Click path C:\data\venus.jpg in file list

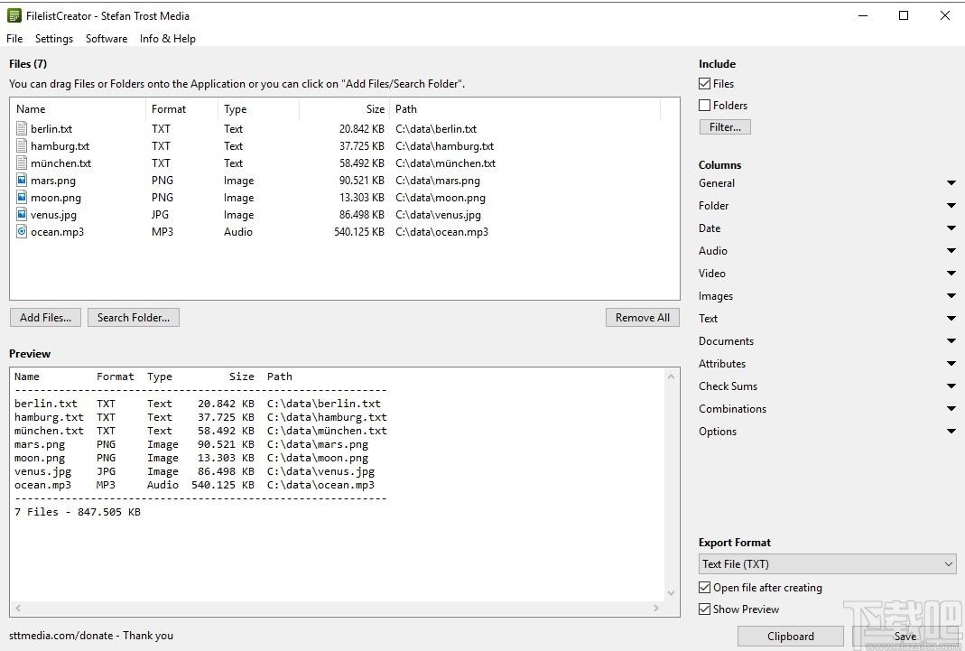coord(438,215)
